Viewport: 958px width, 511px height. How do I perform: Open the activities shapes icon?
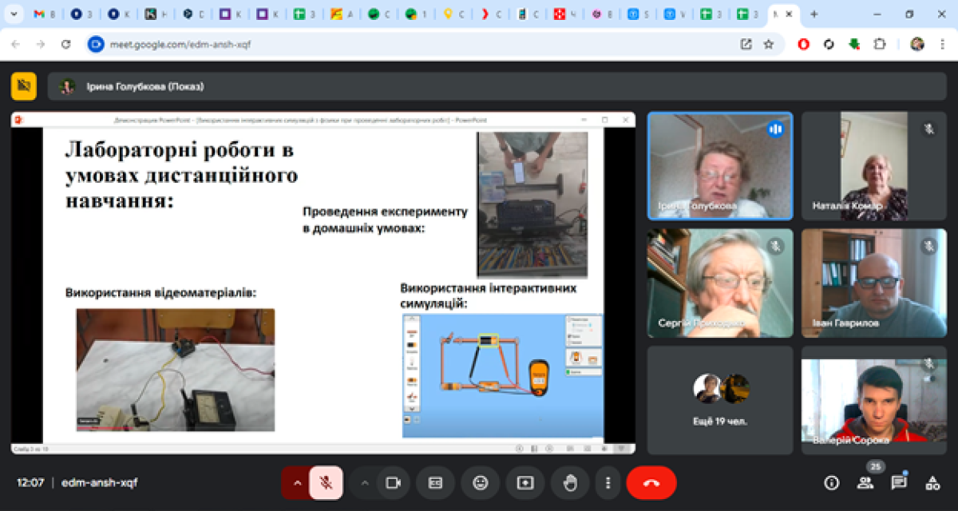[932, 483]
